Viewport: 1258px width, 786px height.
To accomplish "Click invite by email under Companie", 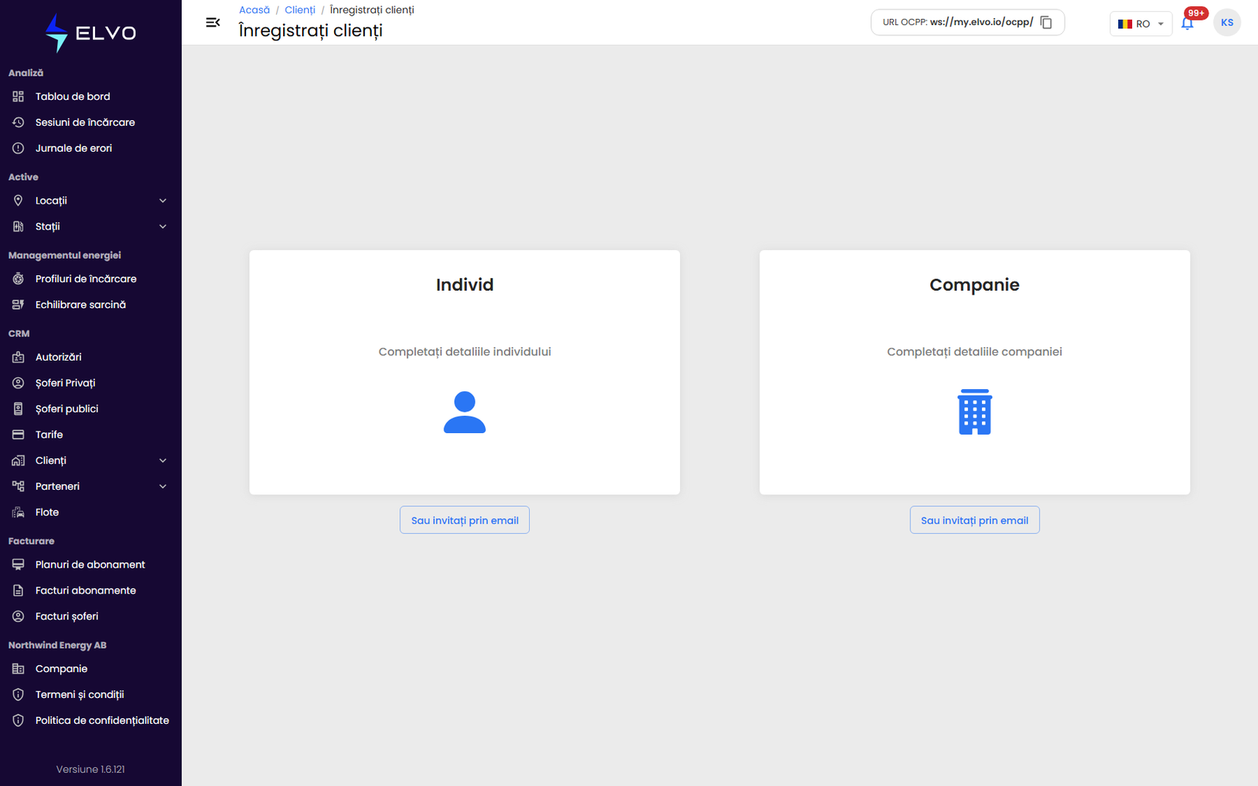I will pyautogui.click(x=974, y=520).
